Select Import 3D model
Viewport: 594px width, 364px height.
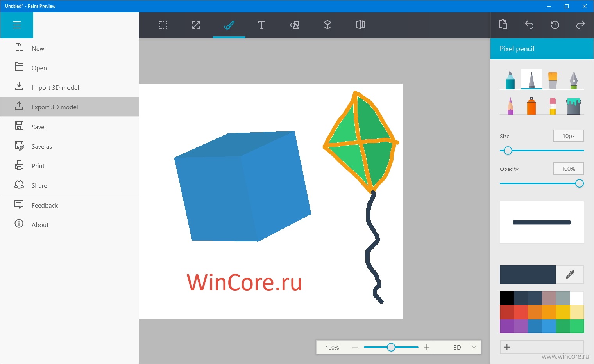coord(70,87)
